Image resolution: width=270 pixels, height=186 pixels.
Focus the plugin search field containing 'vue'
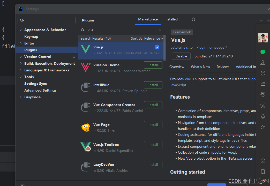coord(121,30)
